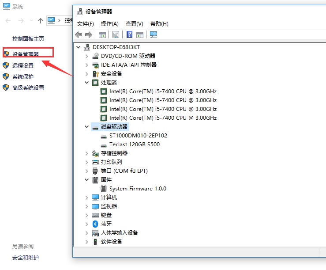Viewport: 326px width, 270px height.
Task: Select the ST1000DM010-2EP102 disk
Action: 138,136
